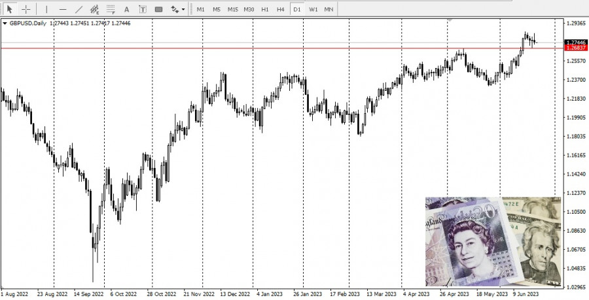Viewport: 589px width, 300px height.
Task: Pick the trendline drawing tool
Action: [x=79, y=9]
